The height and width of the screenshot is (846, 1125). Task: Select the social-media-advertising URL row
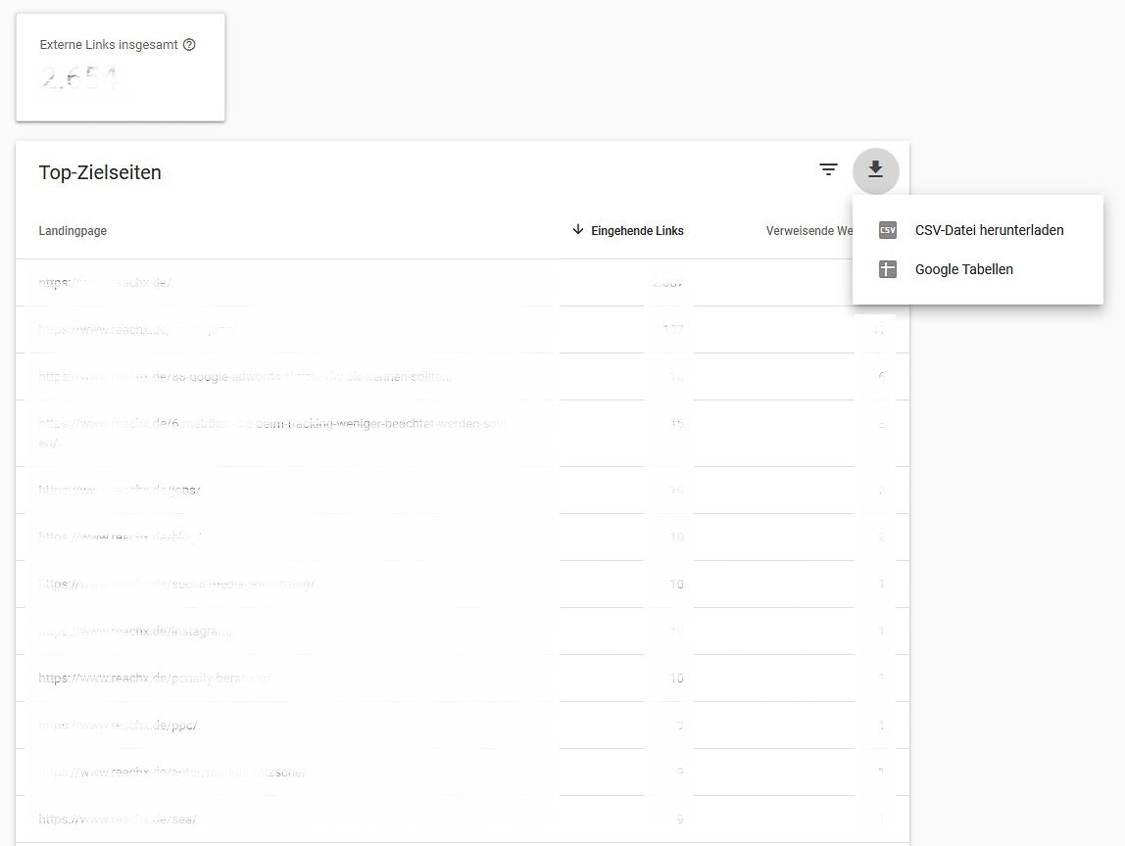click(x=176, y=585)
